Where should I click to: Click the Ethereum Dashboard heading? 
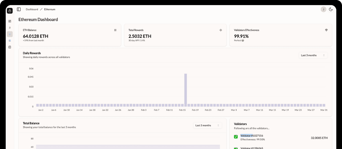pos(38,20)
